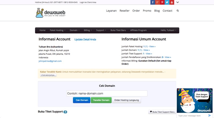Click the blue Cek Domain button
The height and width of the screenshot is (118, 214).
point(82,100)
